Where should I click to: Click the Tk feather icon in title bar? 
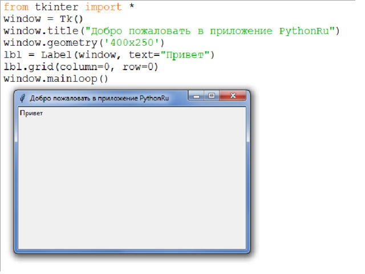pos(22,98)
